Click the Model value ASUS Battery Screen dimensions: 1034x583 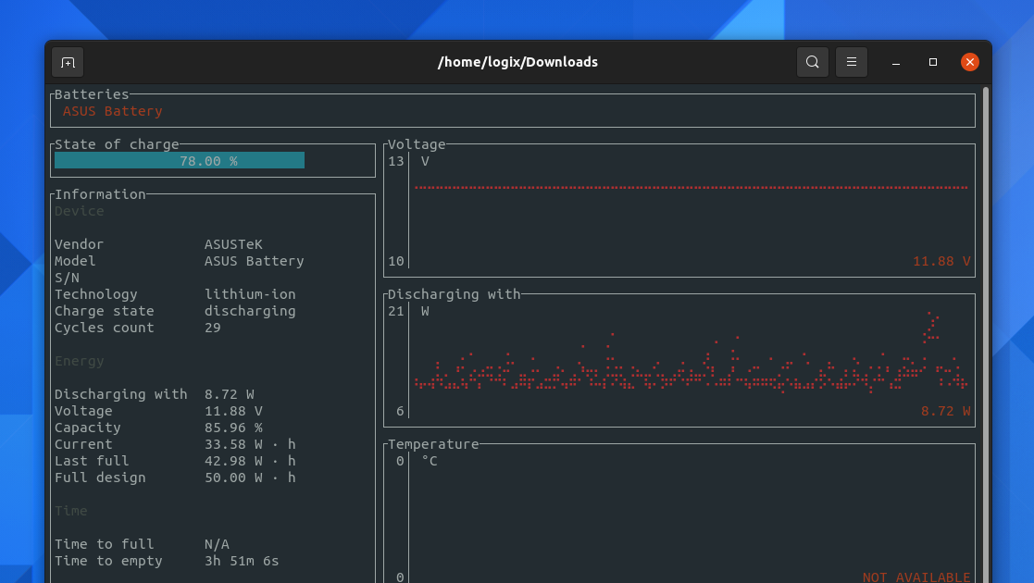(x=255, y=261)
